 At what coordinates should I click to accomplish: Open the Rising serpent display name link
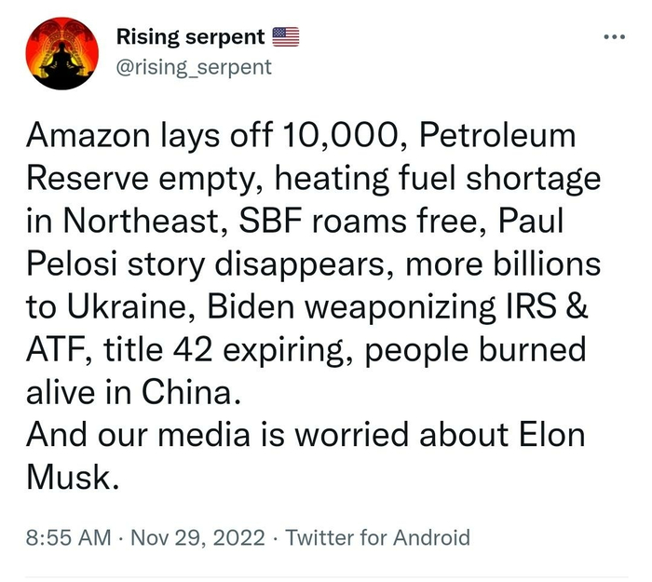tap(191, 37)
